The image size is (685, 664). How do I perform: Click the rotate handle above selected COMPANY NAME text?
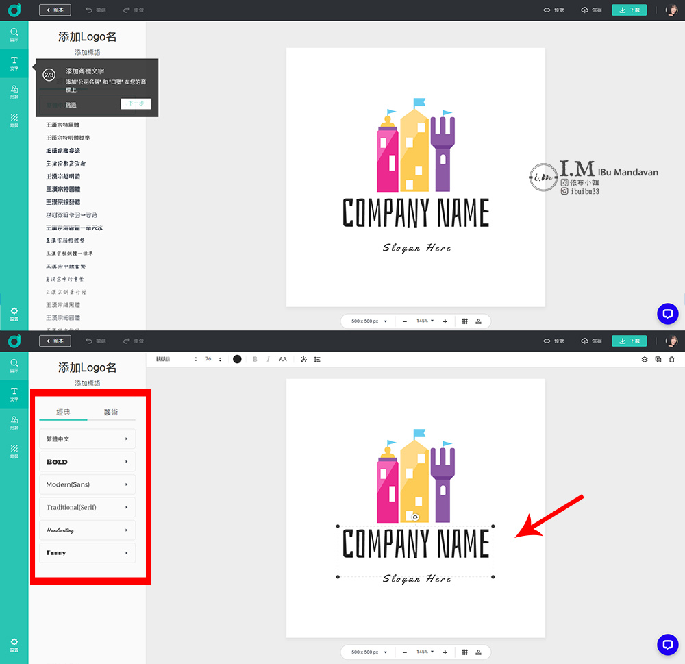[x=415, y=517]
